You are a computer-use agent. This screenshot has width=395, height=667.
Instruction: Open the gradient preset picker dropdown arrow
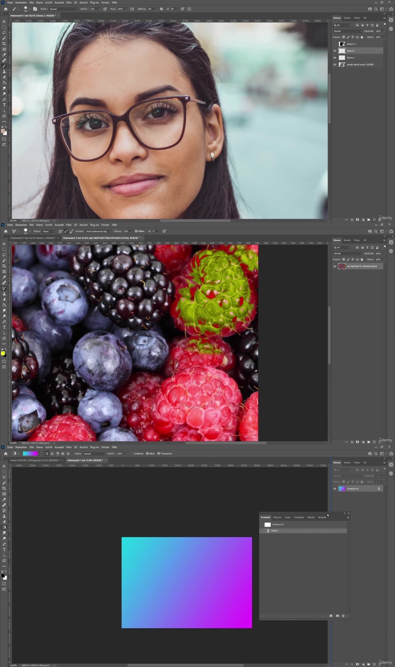pyautogui.click(x=39, y=454)
